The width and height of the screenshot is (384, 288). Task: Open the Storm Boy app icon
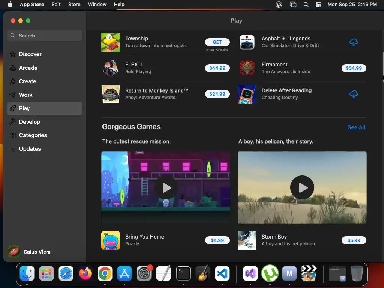click(x=247, y=240)
